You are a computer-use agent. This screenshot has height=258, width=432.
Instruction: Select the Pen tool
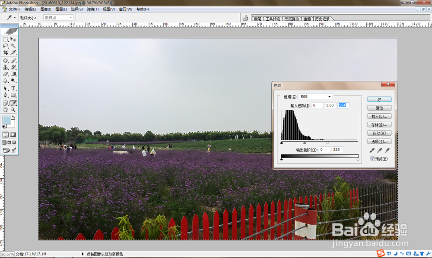(x=5, y=95)
